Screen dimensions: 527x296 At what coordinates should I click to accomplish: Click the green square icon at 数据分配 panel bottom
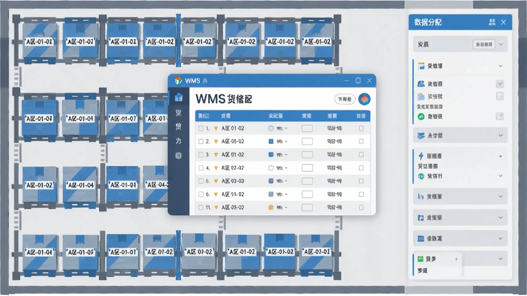420,259
